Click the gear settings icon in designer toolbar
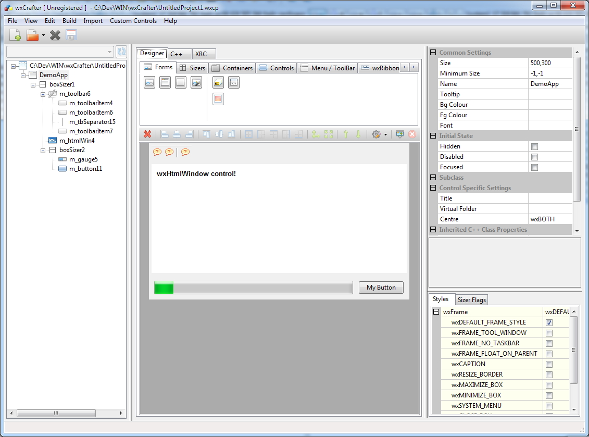 tap(377, 134)
